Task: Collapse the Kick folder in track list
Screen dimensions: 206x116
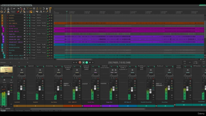Action: [x=3, y=52]
